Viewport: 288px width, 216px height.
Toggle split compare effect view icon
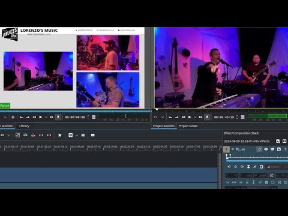(284, 141)
